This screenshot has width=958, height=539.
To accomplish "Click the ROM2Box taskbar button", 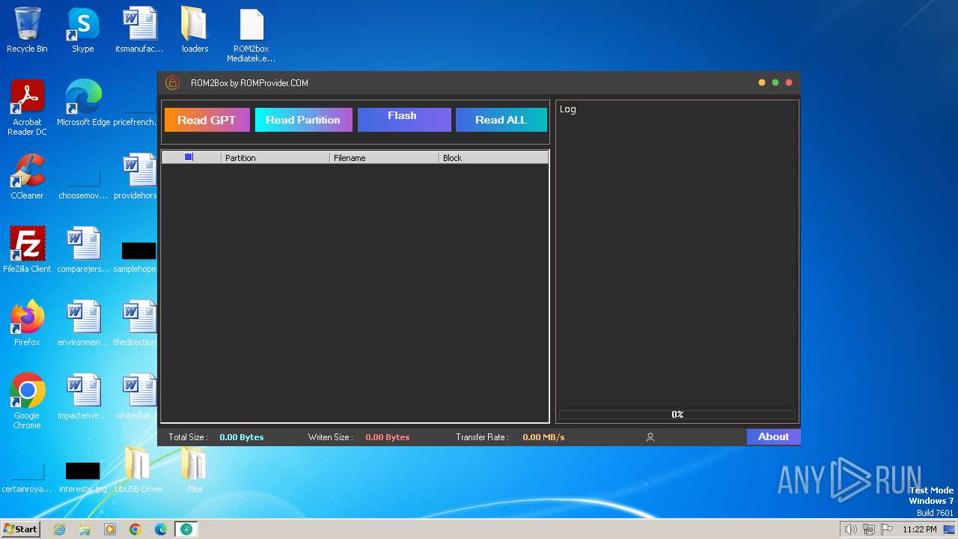I will click(186, 529).
